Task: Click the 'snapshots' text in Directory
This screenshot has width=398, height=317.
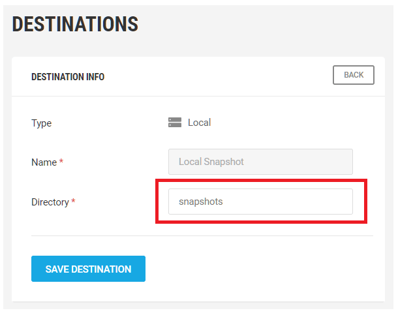Action: (201, 202)
